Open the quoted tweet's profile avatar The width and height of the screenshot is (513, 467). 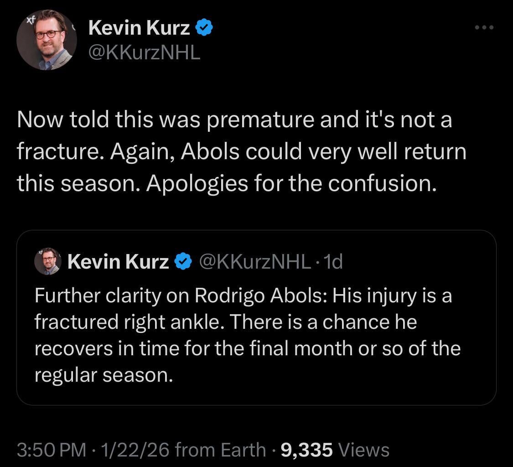pos(48,261)
